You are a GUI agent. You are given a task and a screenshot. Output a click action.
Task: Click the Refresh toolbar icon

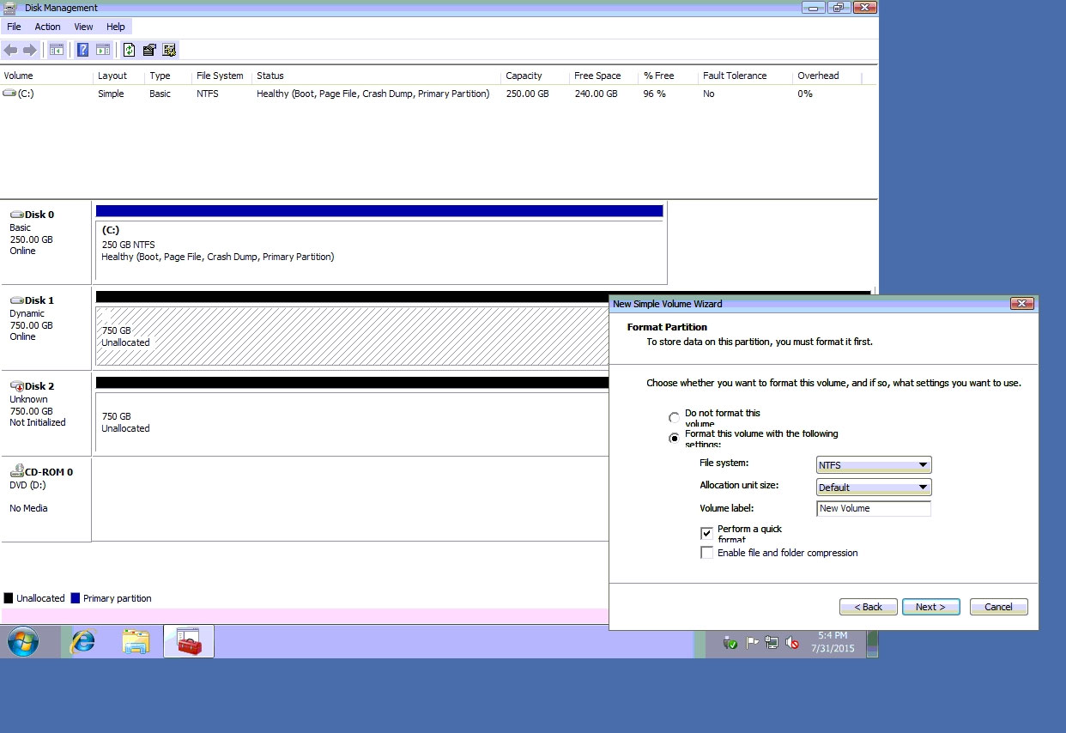click(x=129, y=50)
